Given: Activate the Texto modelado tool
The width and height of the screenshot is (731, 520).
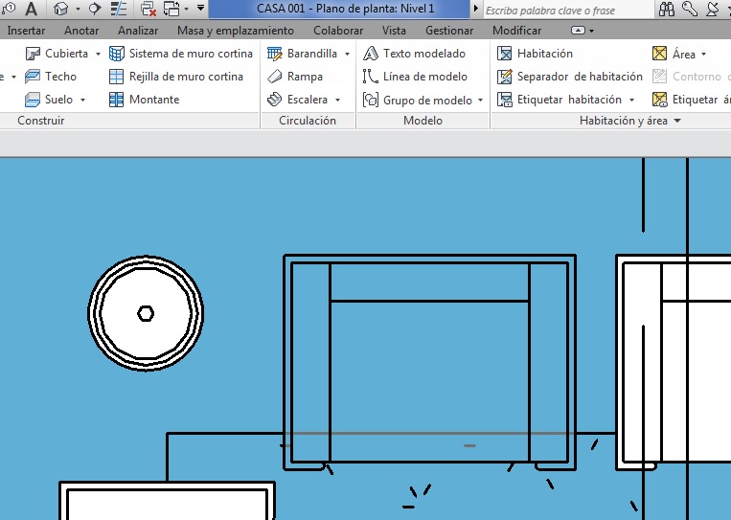Looking at the screenshot, I should tap(415, 54).
